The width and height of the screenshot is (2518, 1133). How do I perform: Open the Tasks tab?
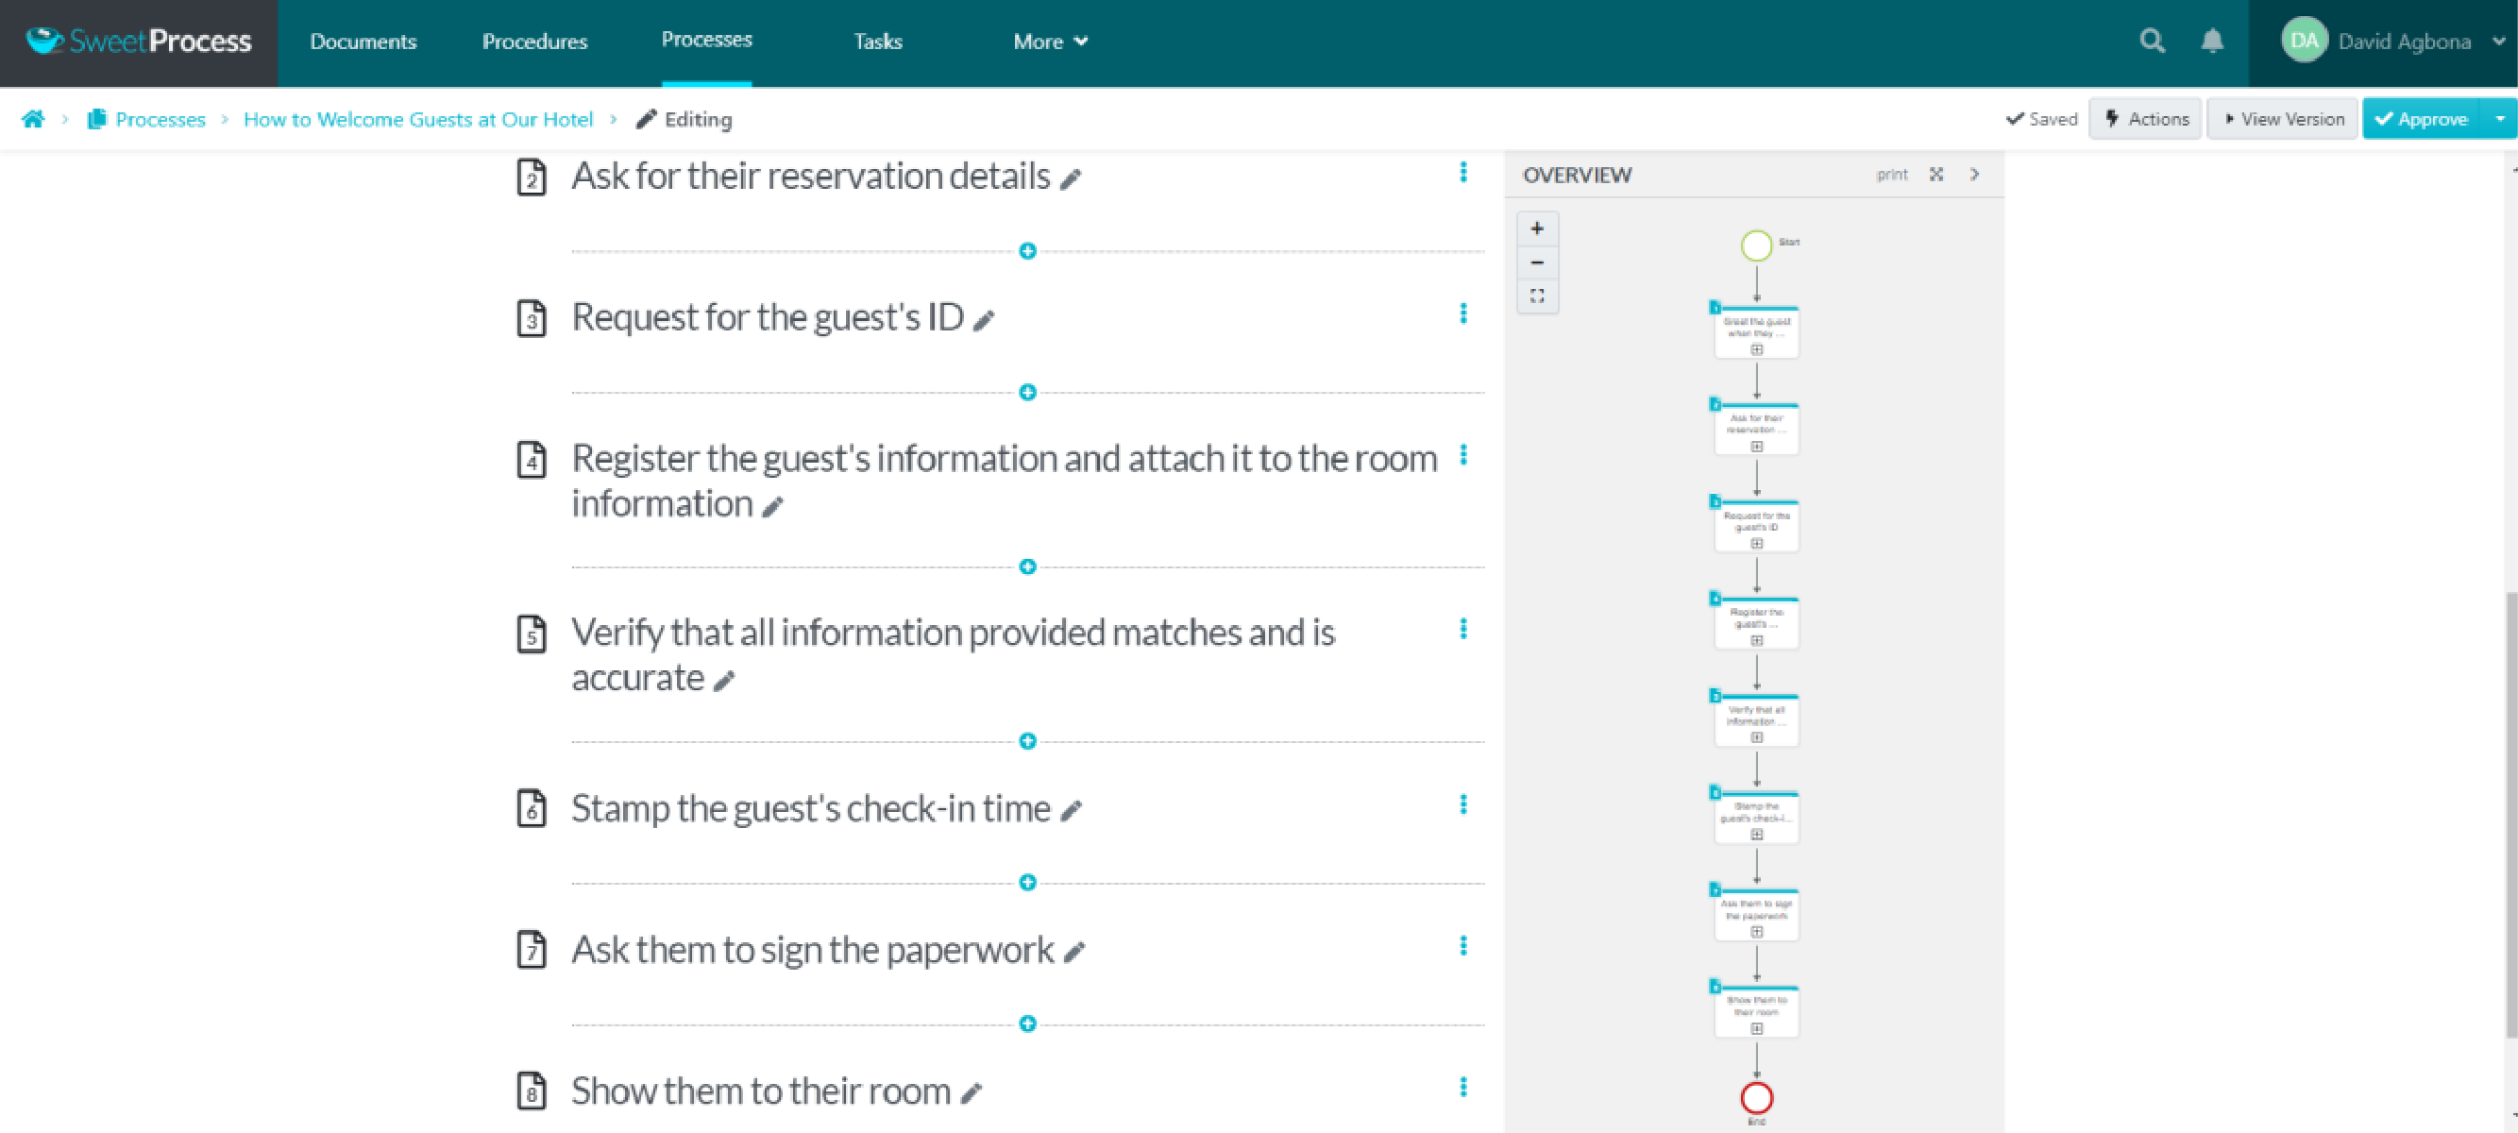(x=878, y=41)
